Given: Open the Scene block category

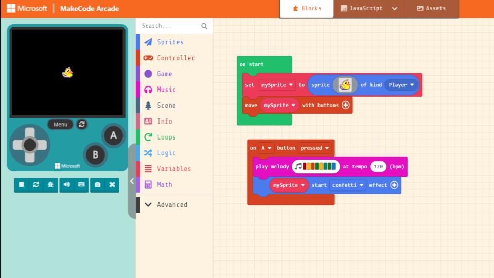Looking at the screenshot, I should 174,105.
